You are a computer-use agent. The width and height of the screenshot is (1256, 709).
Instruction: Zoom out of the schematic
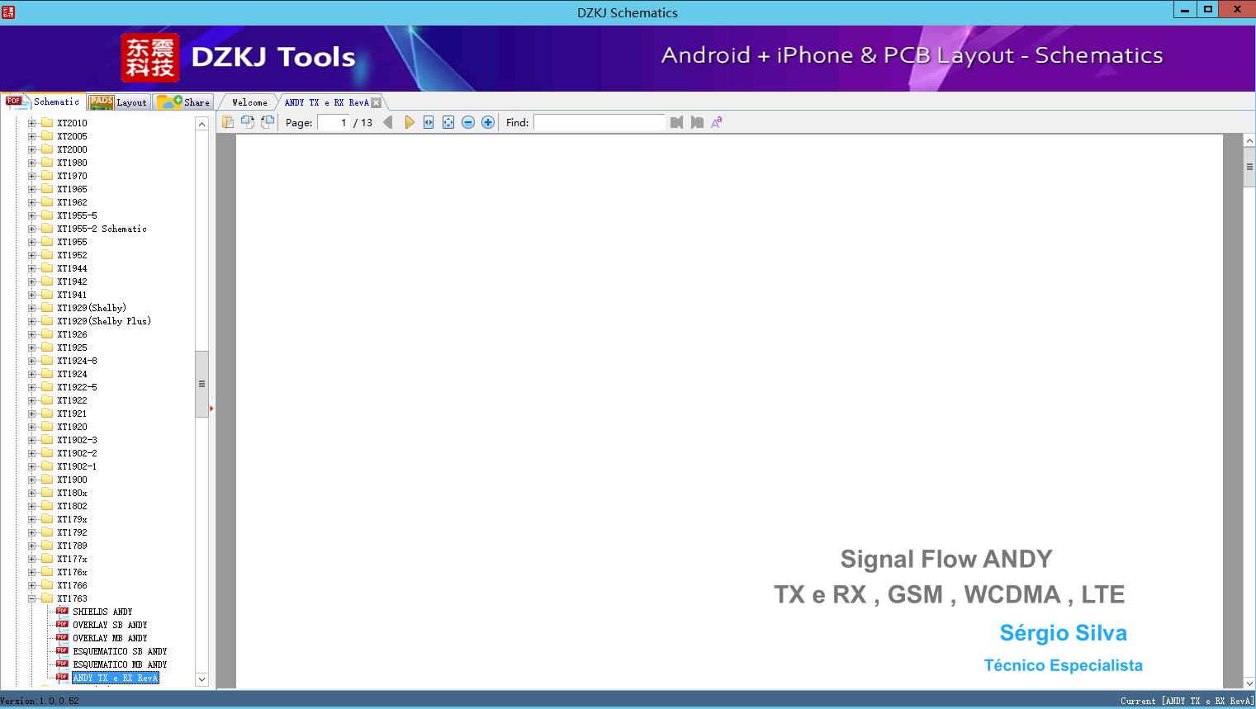click(468, 122)
